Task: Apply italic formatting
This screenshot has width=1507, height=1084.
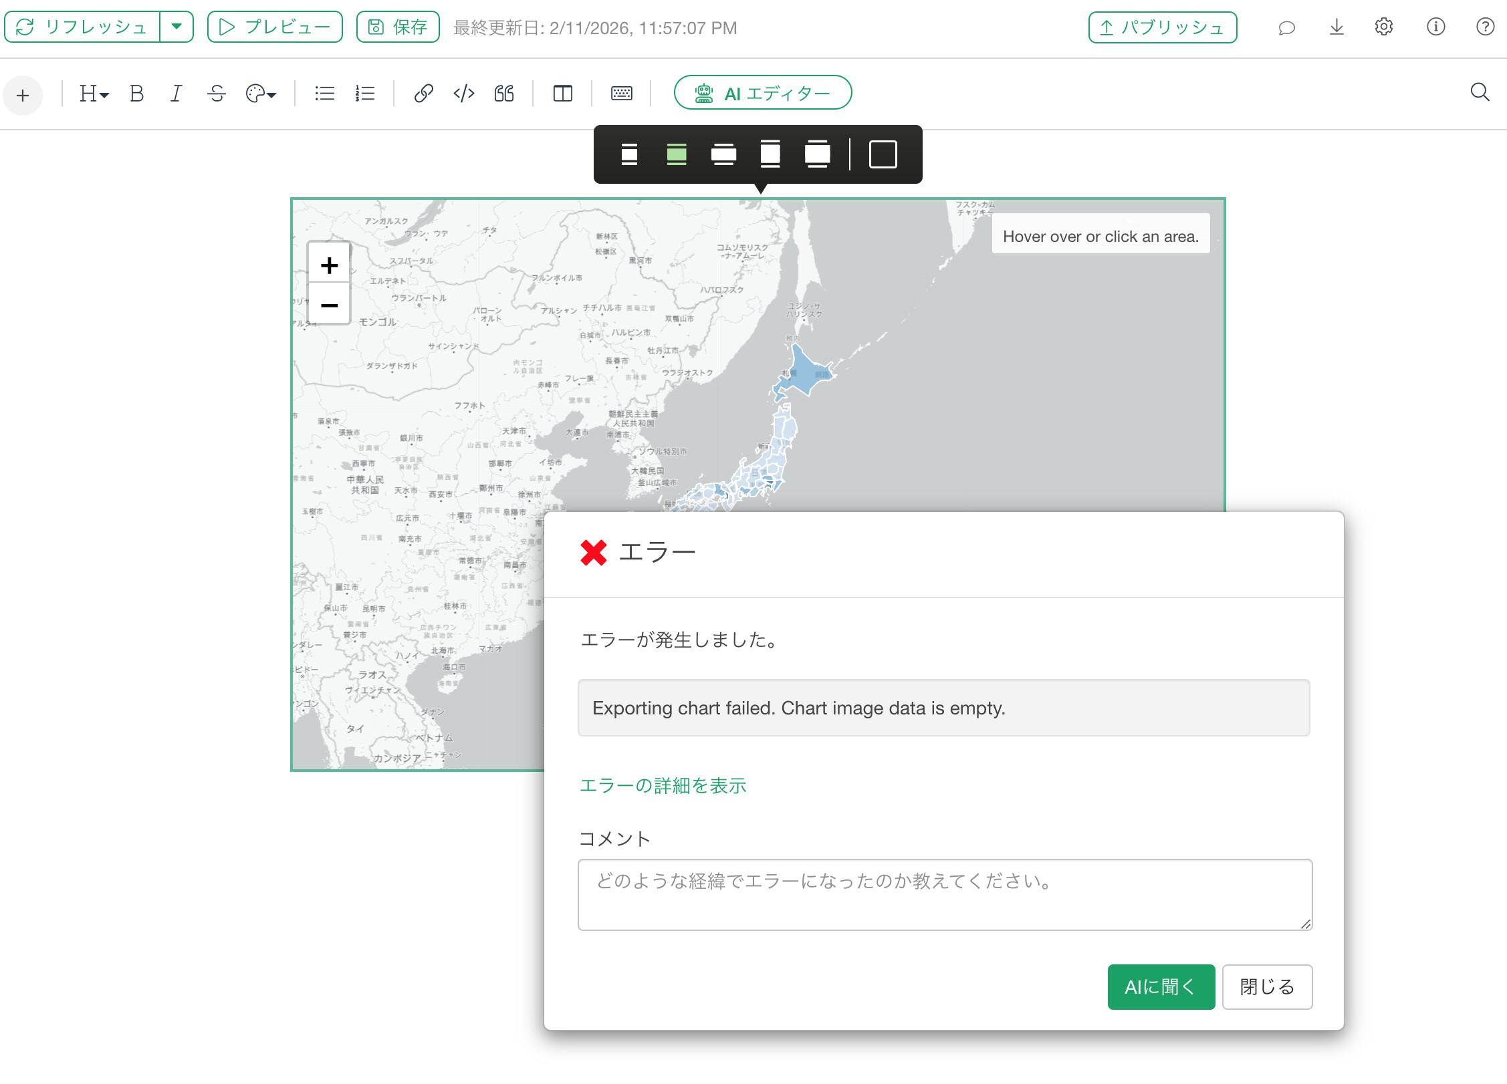Action: tap(176, 94)
